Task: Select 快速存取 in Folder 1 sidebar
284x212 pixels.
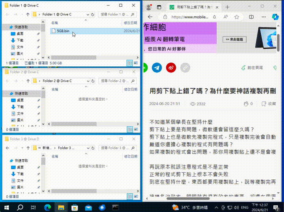Action: point(21,27)
